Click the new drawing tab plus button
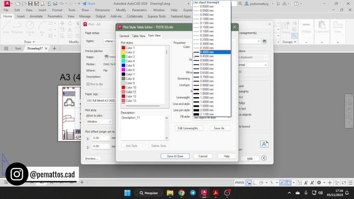Screen dimensions: 354x199 [x=54, y=48]
